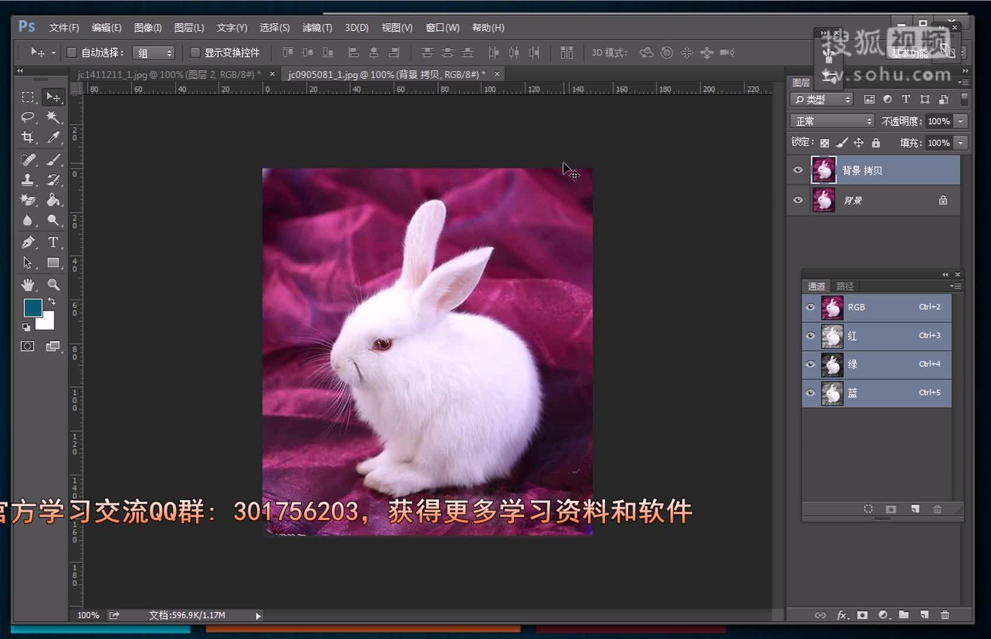Select the Lasso tool
Image resolution: width=991 pixels, height=639 pixels.
click(27, 118)
